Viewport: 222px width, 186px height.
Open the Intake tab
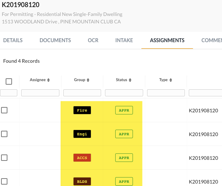(x=124, y=40)
